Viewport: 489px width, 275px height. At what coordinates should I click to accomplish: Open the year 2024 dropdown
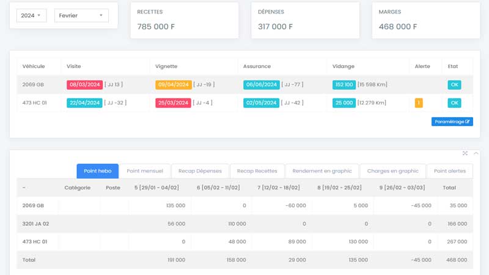point(31,15)
